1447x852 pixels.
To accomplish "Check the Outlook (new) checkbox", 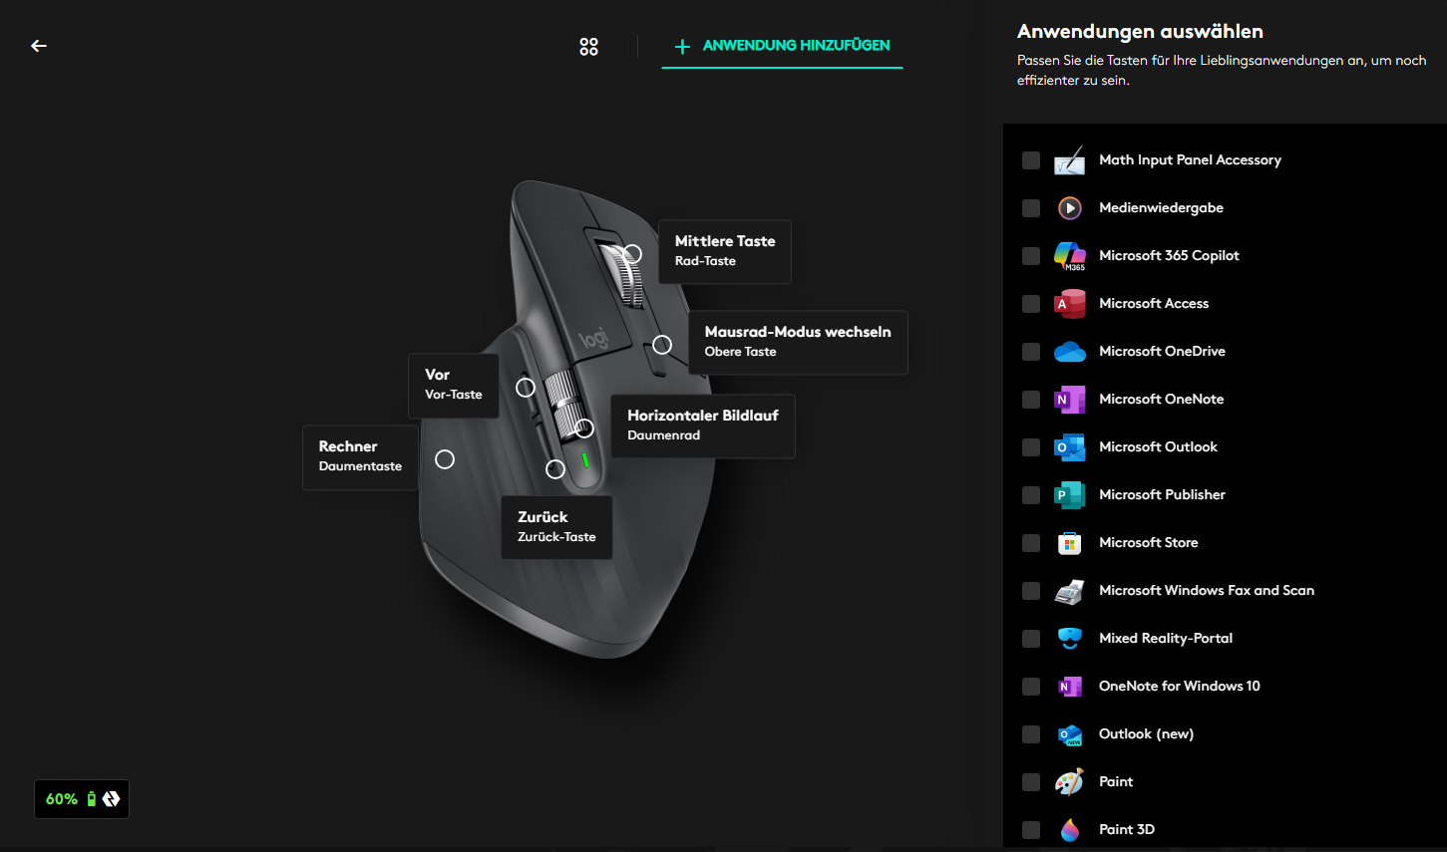I will pyautogui.click(x=1031, y=734).
